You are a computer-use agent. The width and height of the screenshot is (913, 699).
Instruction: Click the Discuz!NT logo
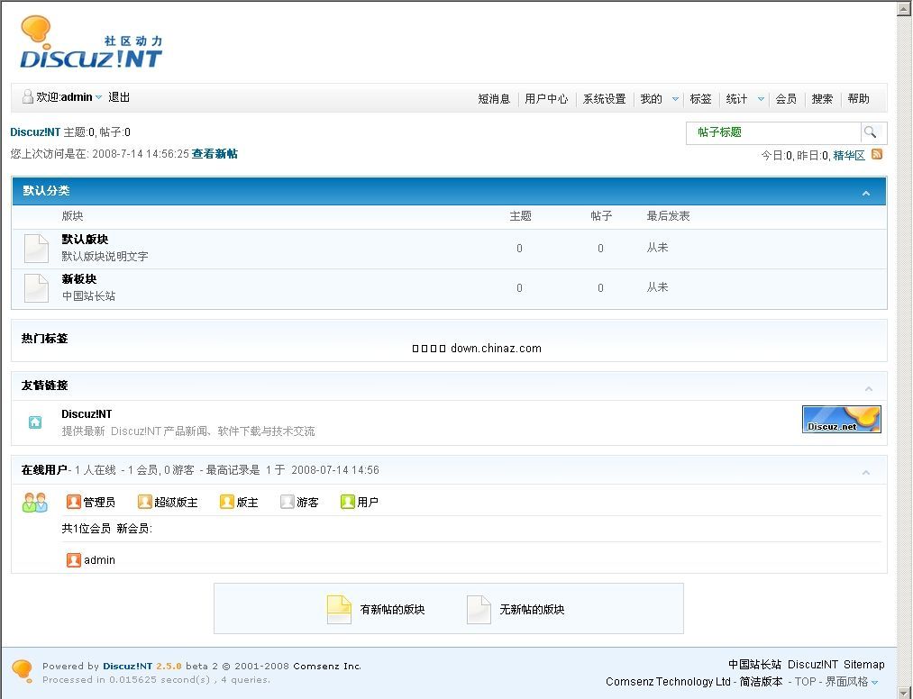(x=87, y=43)
